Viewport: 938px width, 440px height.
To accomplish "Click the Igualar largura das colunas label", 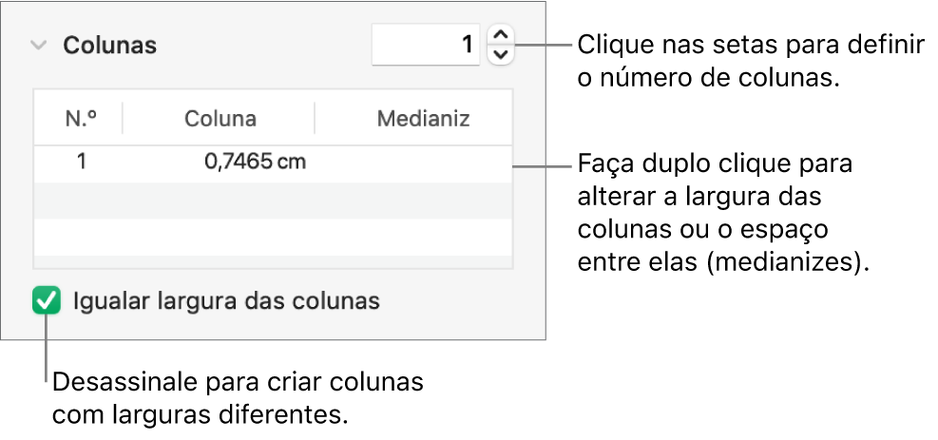I will coord(226,302).
